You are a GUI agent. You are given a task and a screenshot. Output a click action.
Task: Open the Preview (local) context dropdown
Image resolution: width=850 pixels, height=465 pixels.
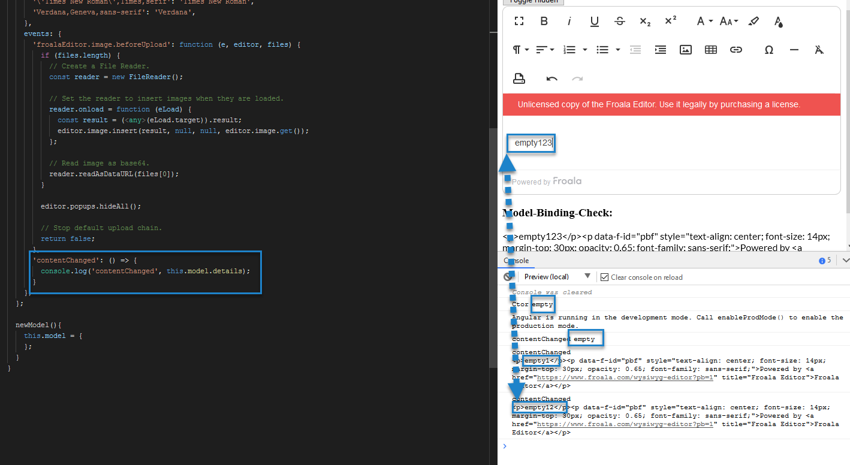(554, 277)
